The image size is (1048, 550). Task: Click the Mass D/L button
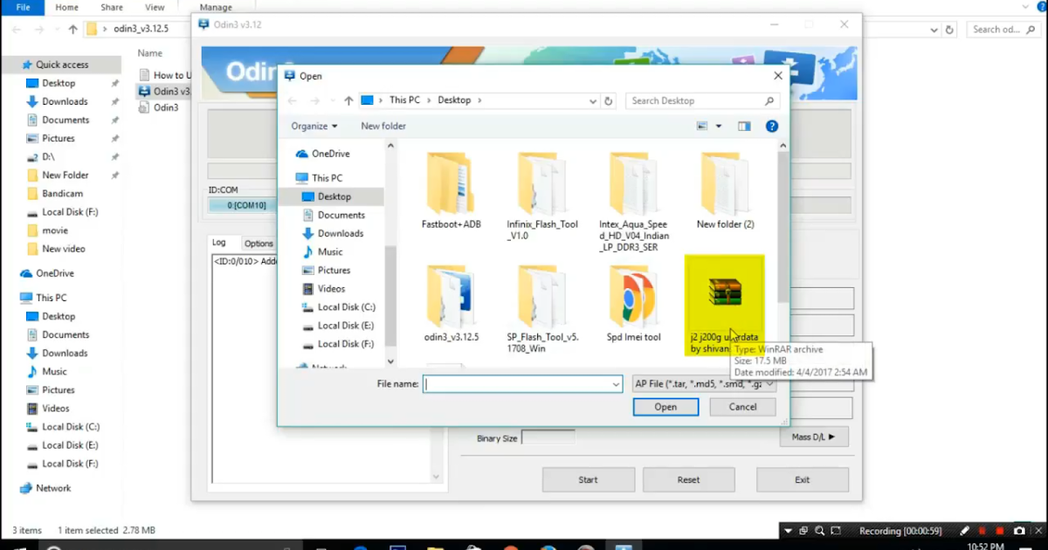(x=813, y=437)
